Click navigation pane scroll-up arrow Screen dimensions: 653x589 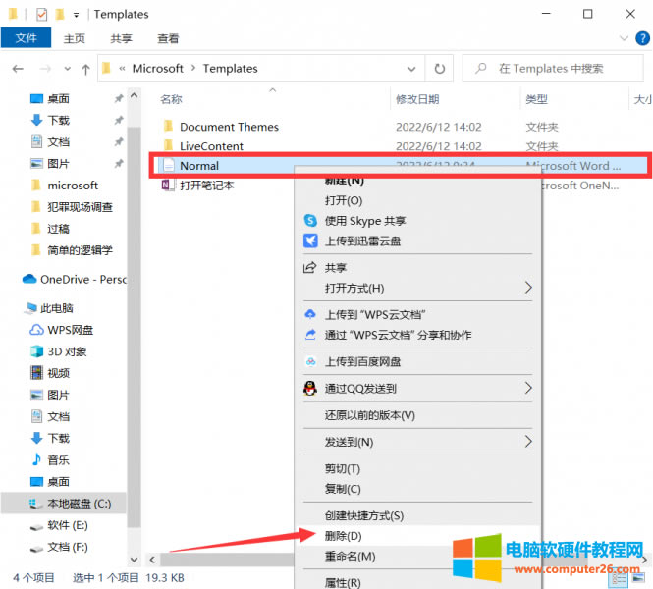pos(135,96)
